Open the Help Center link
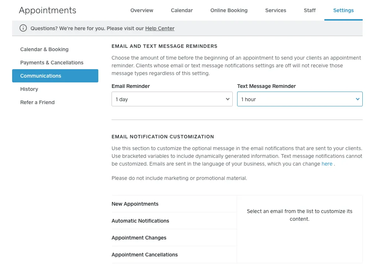 (159, 28)
